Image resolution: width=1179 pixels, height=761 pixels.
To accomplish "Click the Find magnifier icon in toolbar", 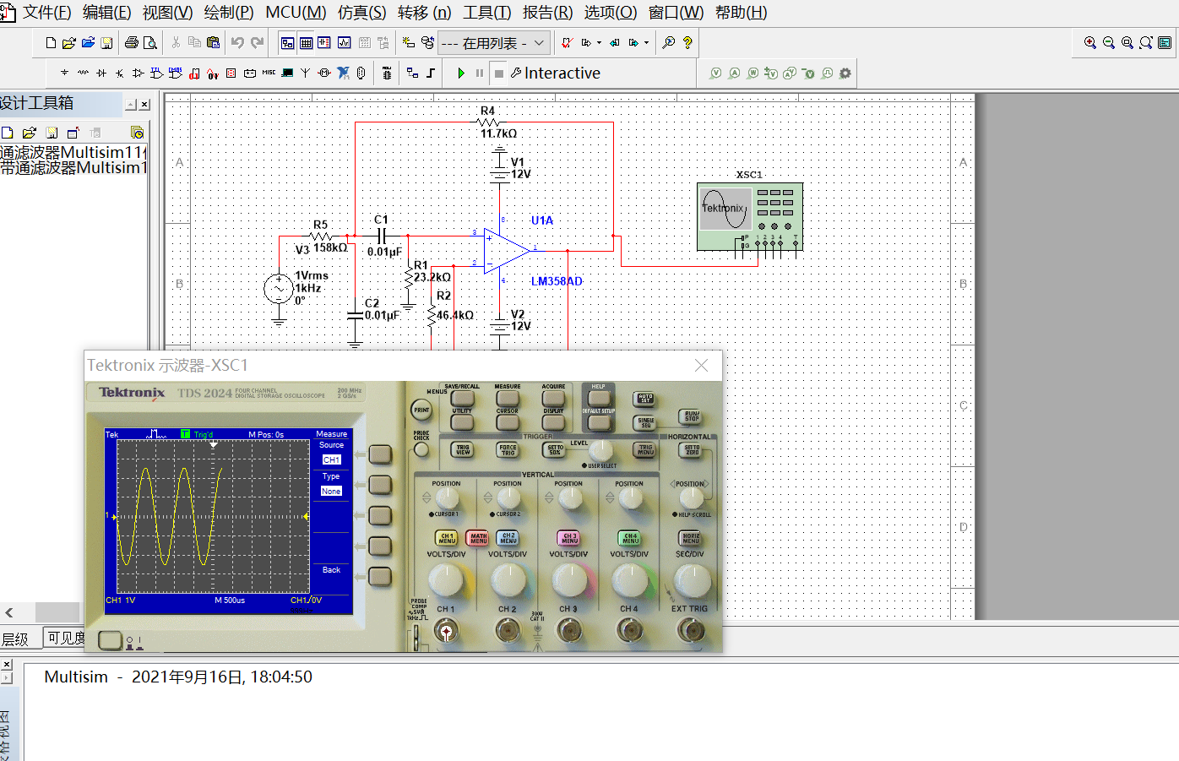I will [x=669, y=42].
